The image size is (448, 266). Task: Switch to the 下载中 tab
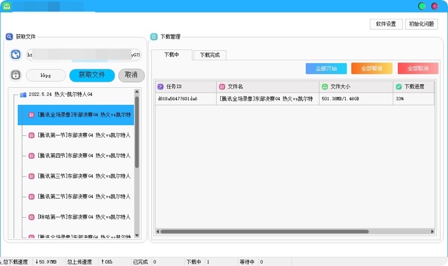(171, 54)
